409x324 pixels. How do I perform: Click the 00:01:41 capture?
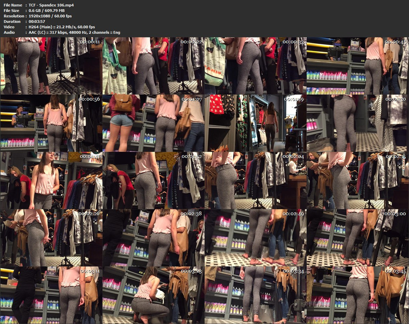[51, 179]
